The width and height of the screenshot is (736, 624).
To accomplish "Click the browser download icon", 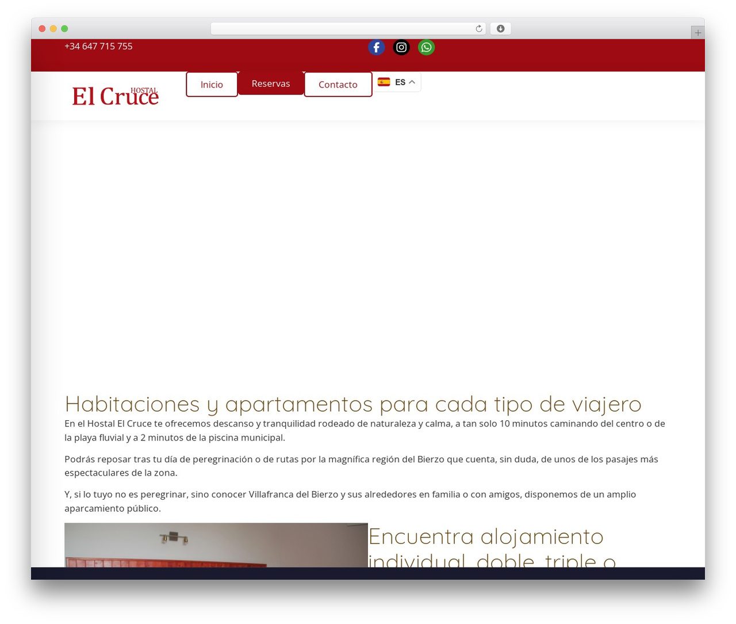I will coord(501,29).
